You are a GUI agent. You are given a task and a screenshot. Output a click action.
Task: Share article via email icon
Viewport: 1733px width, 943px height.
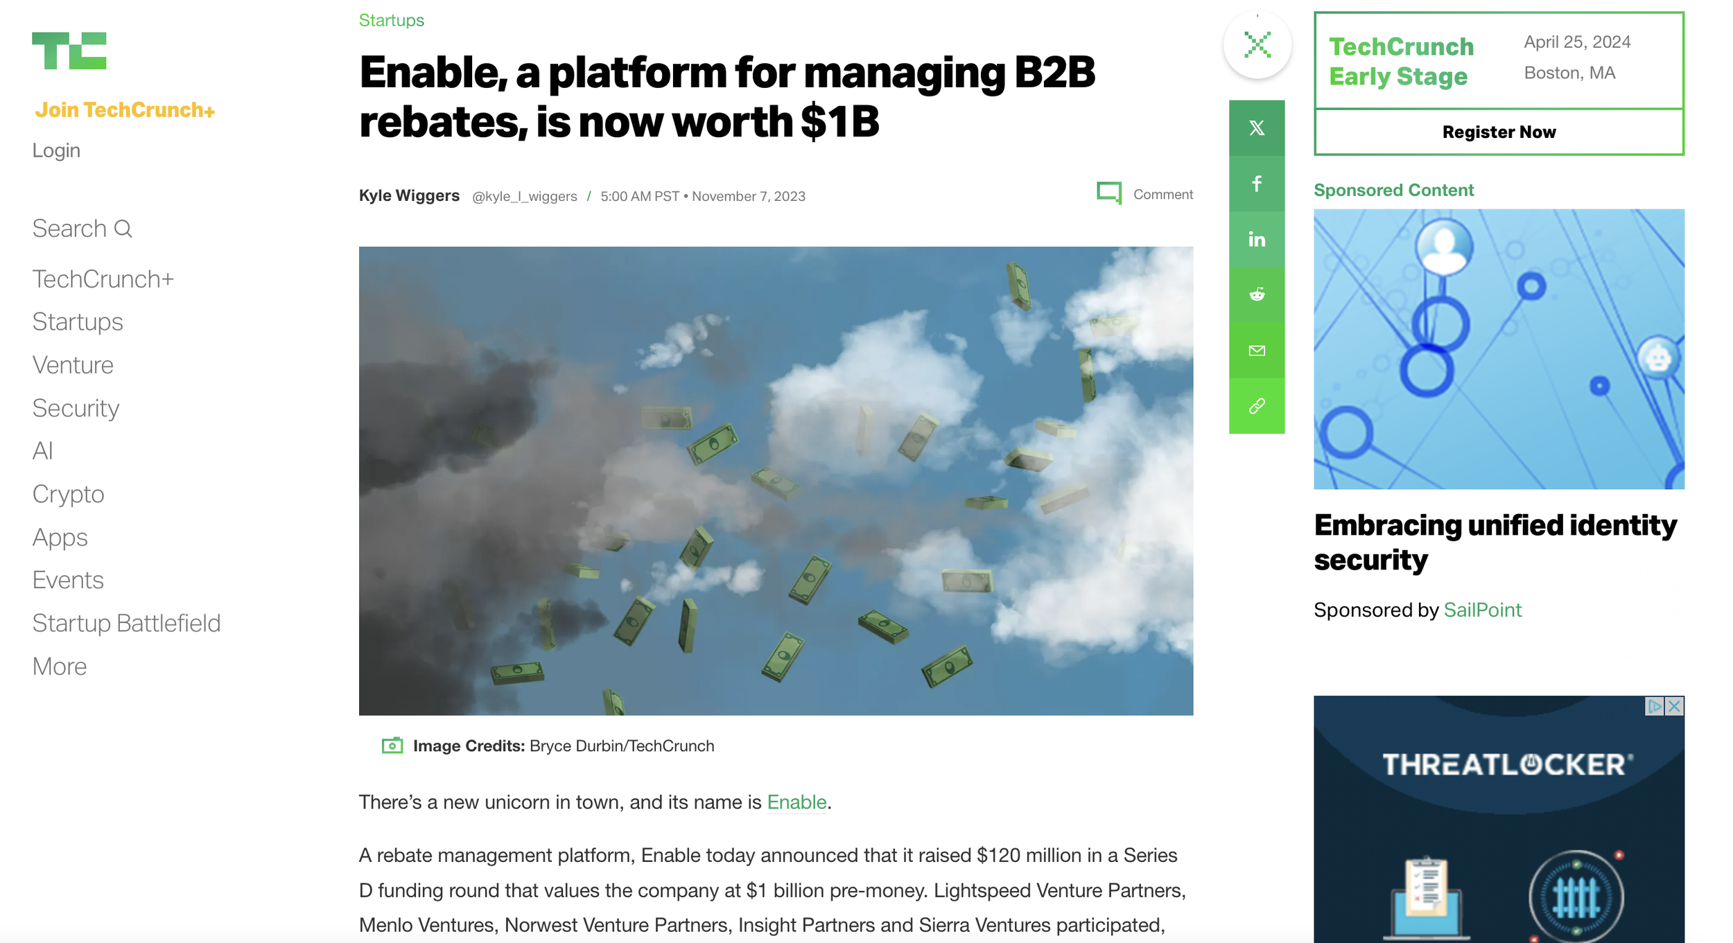(x=1256, y=351)
